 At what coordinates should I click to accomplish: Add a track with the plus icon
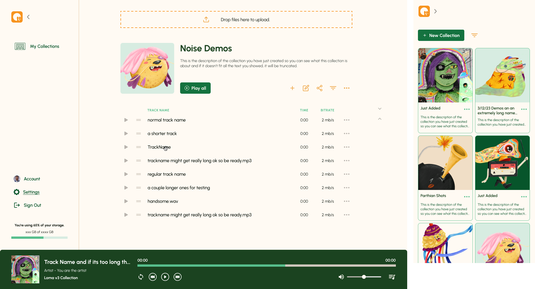[x=292, y=88]
